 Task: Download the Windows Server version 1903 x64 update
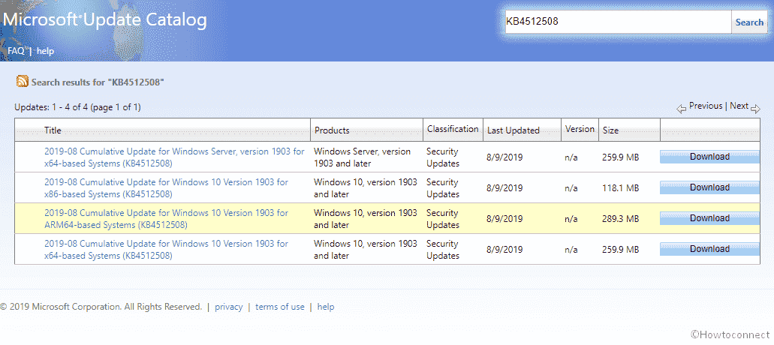(x=710, y=157)
